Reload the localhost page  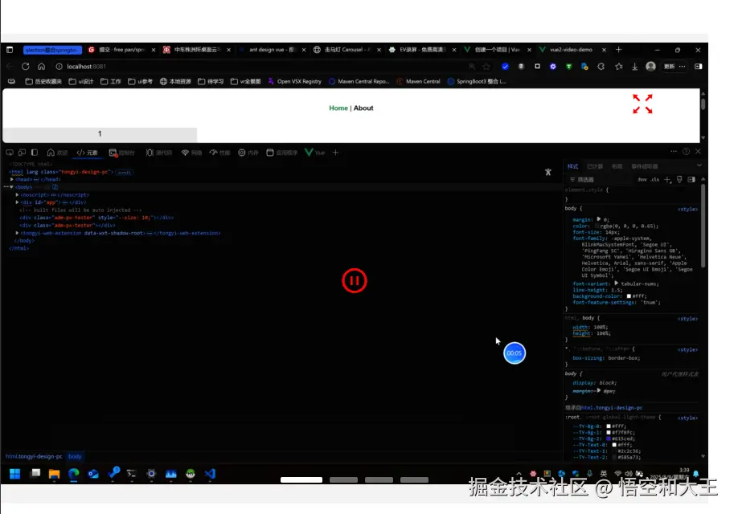(x=25, y=67)
